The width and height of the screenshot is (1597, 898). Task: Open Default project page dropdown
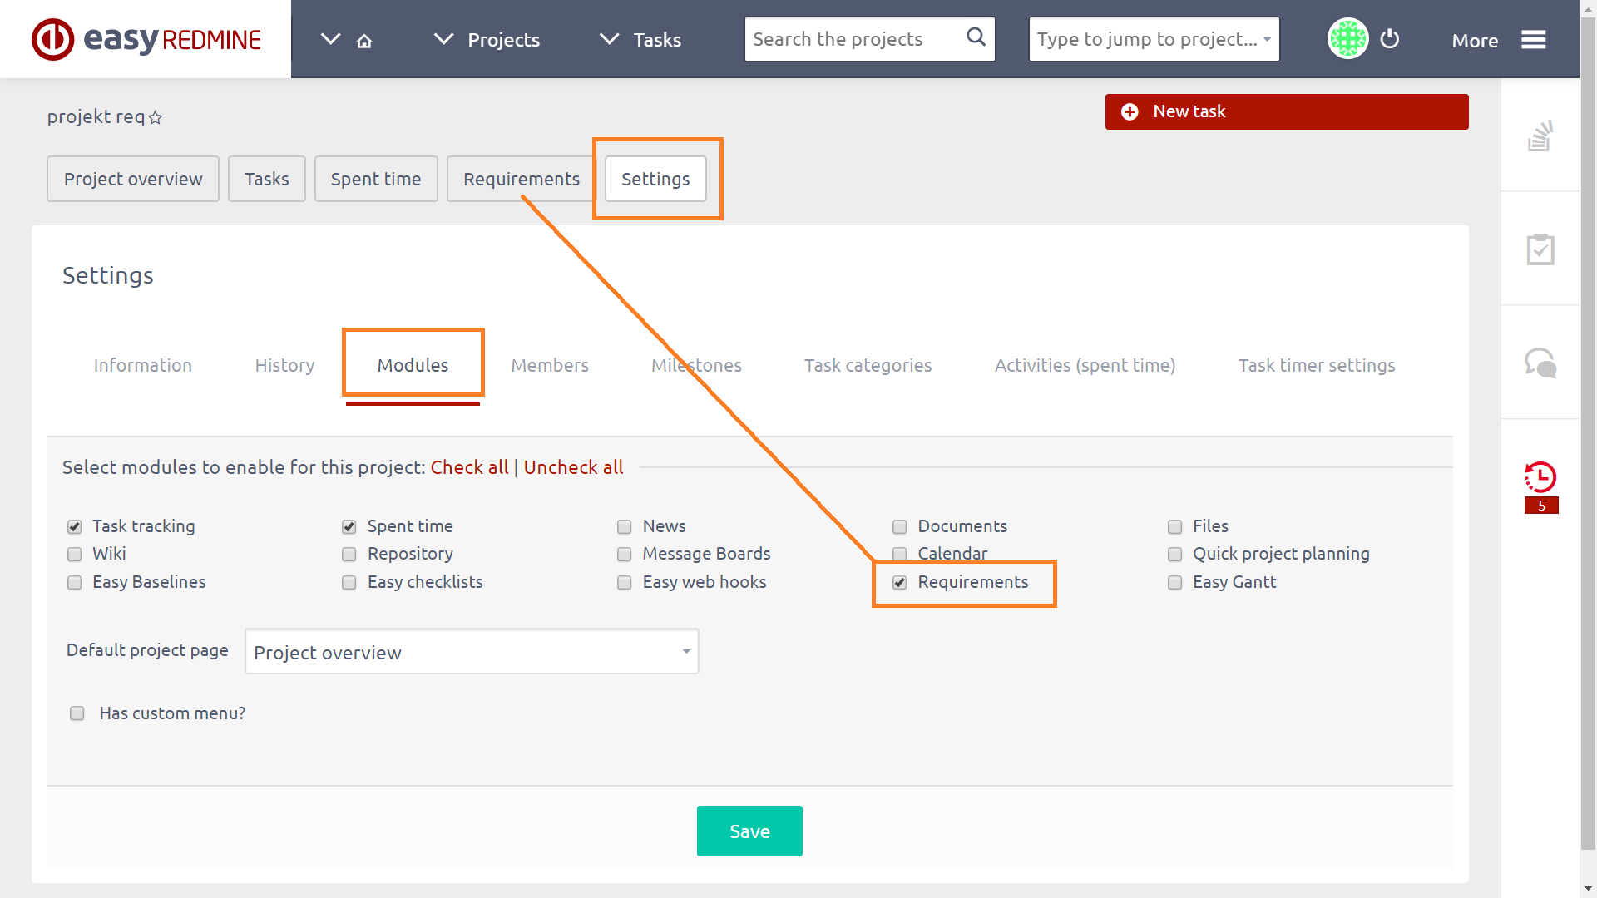tap(472, 653)
